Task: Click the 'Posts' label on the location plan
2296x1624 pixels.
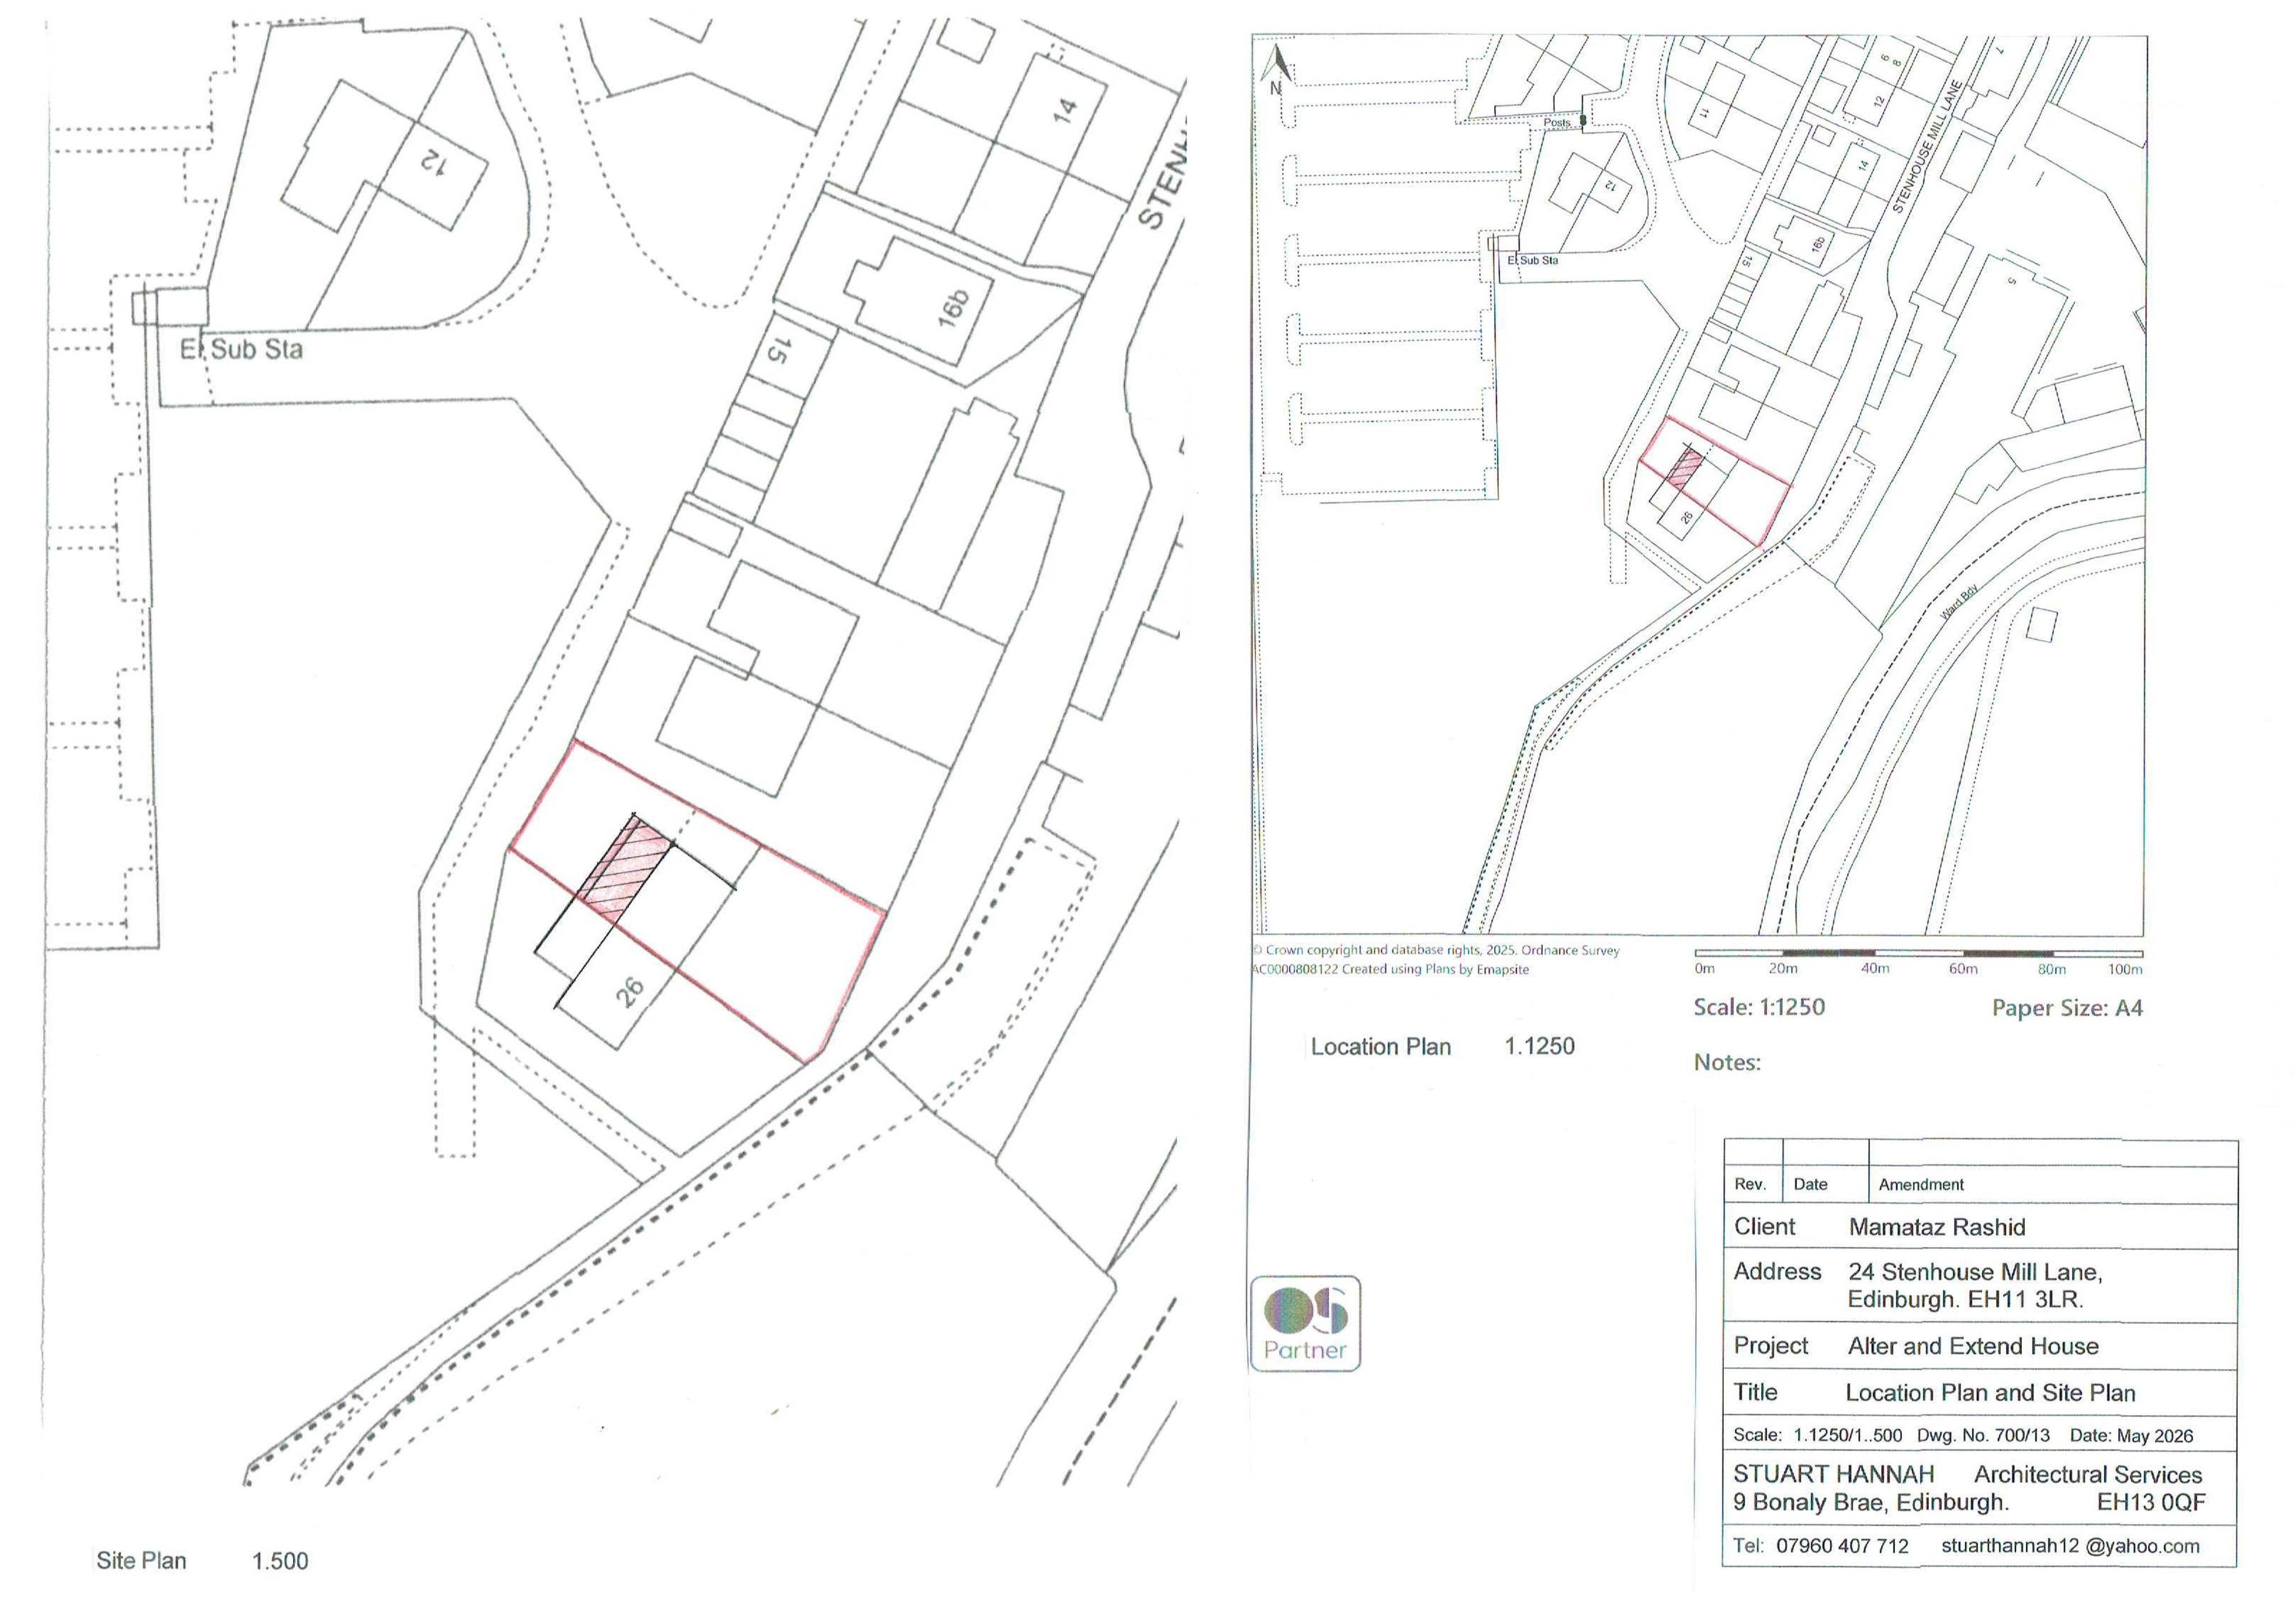Action: tap(1557, 122)
